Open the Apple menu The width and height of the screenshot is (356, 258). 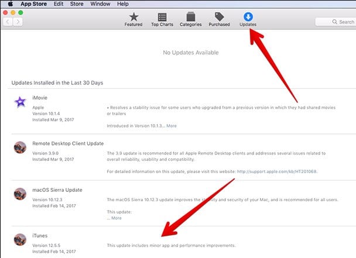11,4
